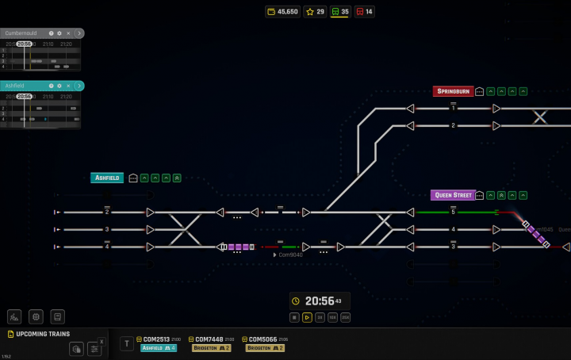Open the upcoming trains filter options
The width and height of the screenshot is (571, 360).
click(94, 349)
